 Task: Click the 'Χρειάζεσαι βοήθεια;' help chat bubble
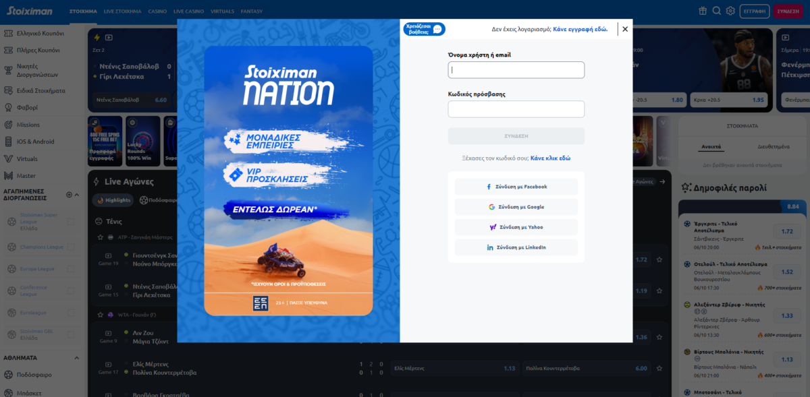[x=425, y=29]
